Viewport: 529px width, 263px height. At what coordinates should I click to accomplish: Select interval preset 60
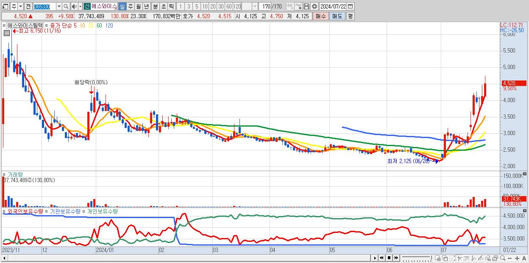tap(229, 6)
